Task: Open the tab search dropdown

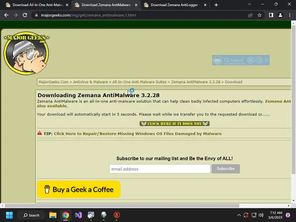Action: pos(249,4)
